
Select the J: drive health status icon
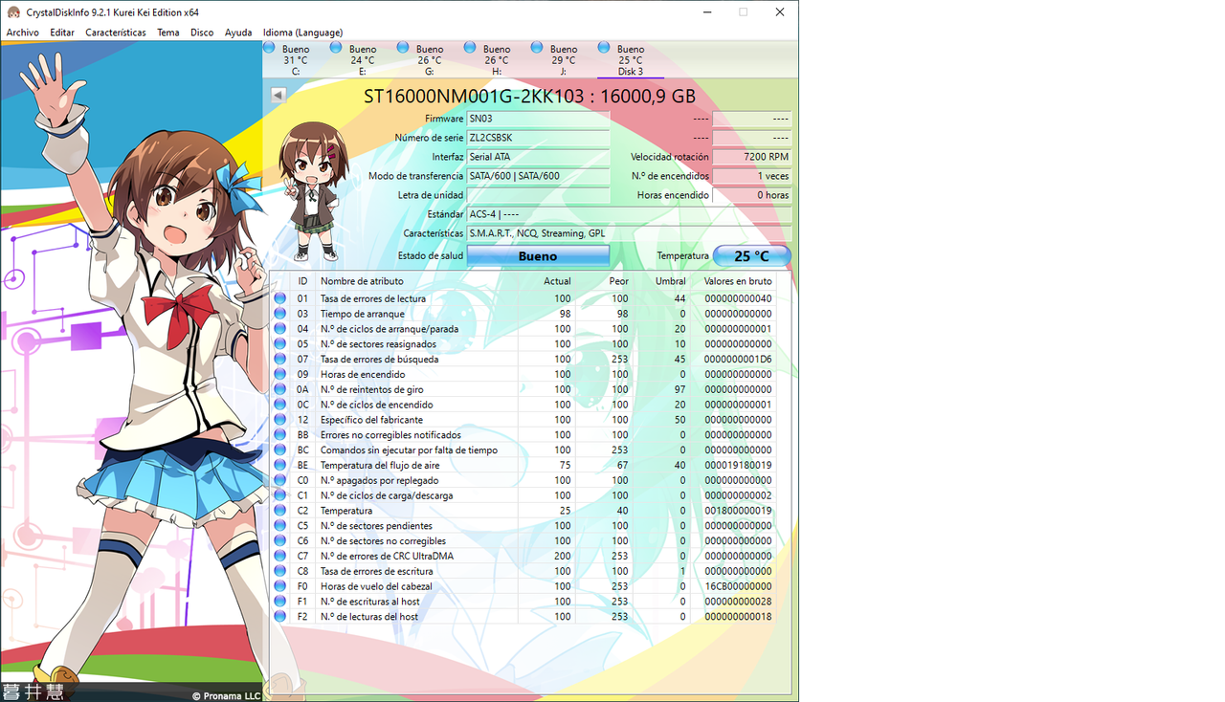click(537, 48)
